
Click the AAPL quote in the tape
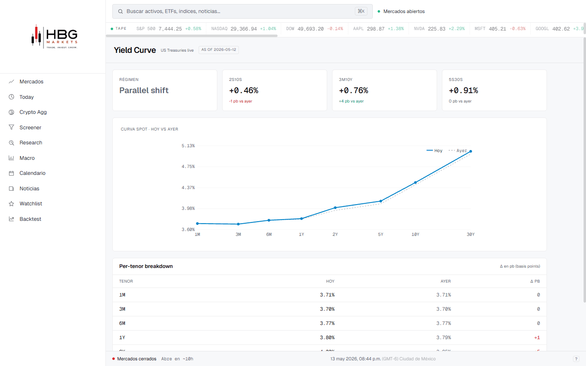378,29
